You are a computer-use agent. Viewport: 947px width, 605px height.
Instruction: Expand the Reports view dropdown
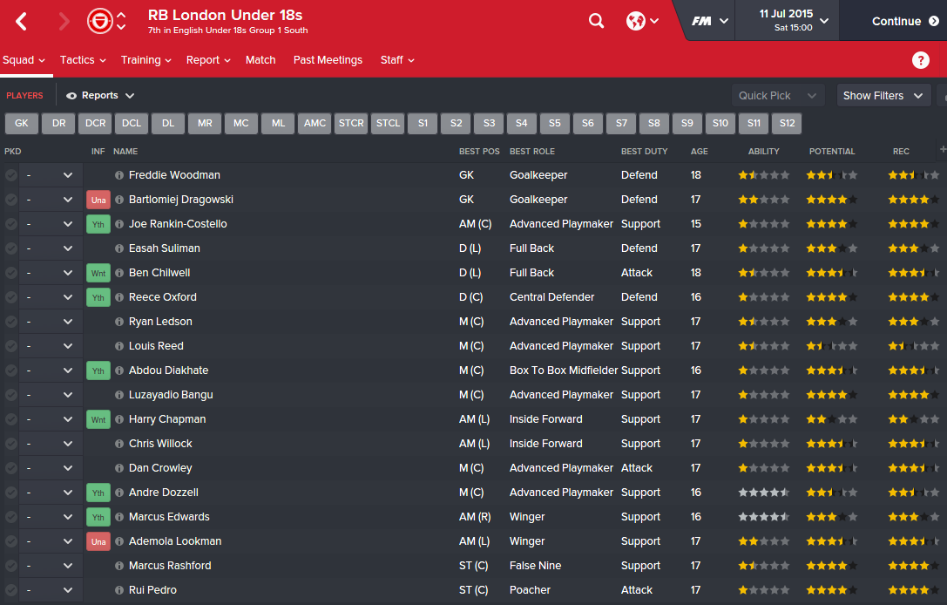[100, 96]
